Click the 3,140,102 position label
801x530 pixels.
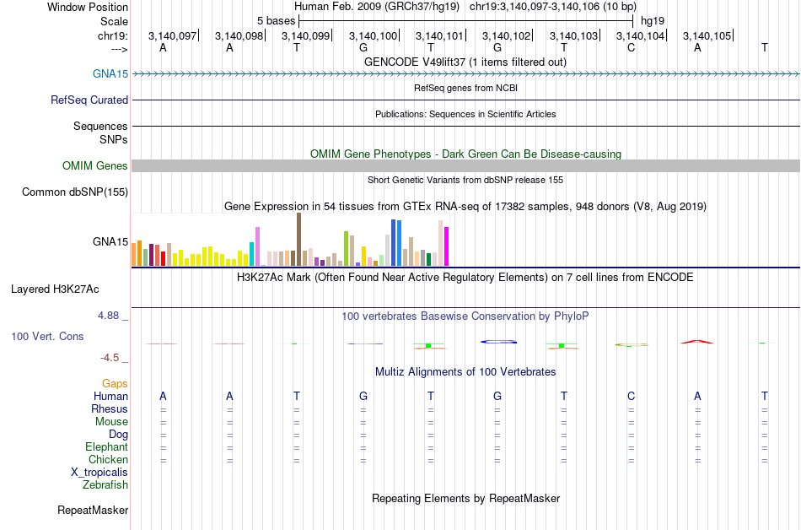pyautogui.click(x=507, y=35)
